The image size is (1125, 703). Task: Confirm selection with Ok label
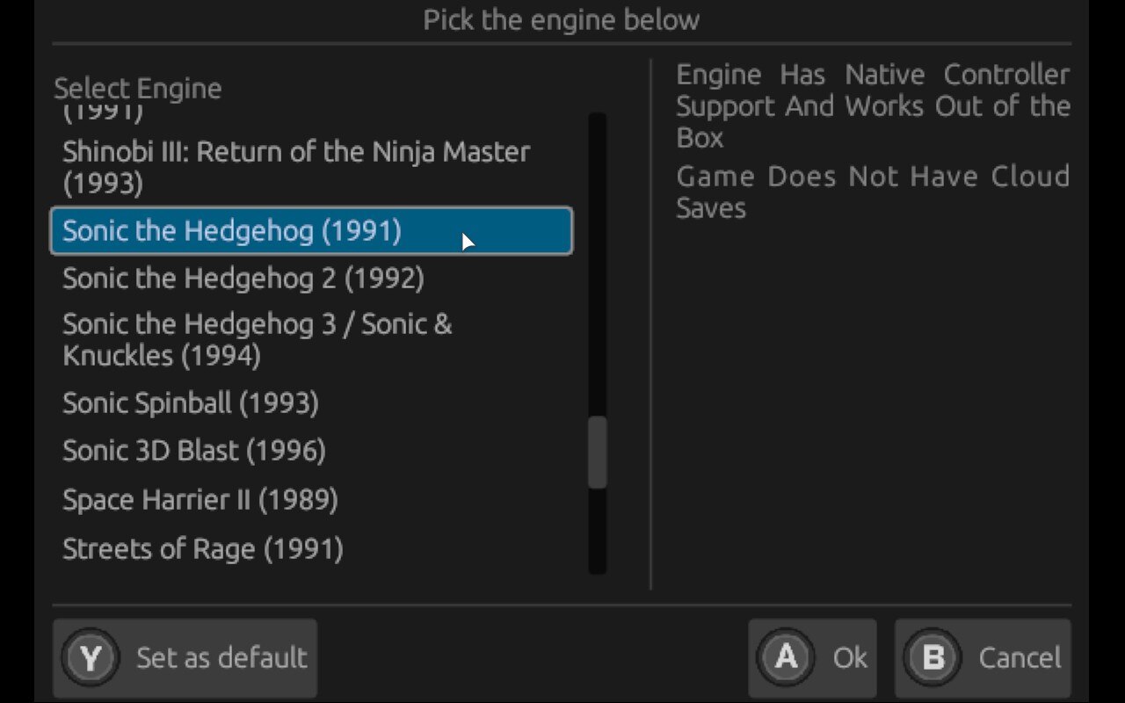(x=850, y=657)
